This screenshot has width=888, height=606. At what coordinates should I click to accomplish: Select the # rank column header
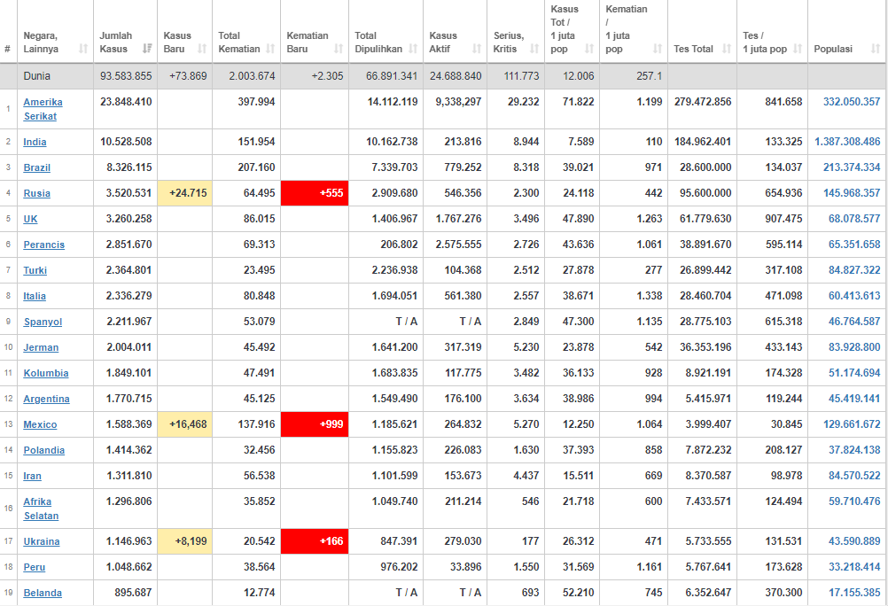pyautogui.click(x=7, y=50)
